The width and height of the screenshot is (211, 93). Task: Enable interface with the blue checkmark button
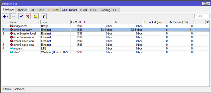[21, 16]
